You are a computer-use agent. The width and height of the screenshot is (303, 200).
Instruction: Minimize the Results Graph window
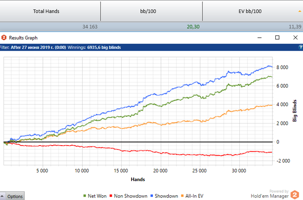coord(260,38)
